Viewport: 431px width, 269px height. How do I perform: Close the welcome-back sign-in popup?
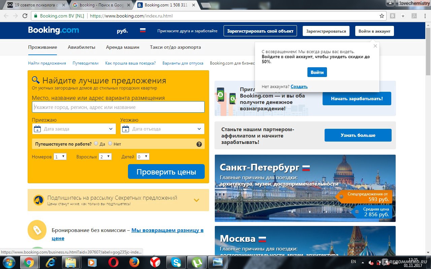(375, 46)
